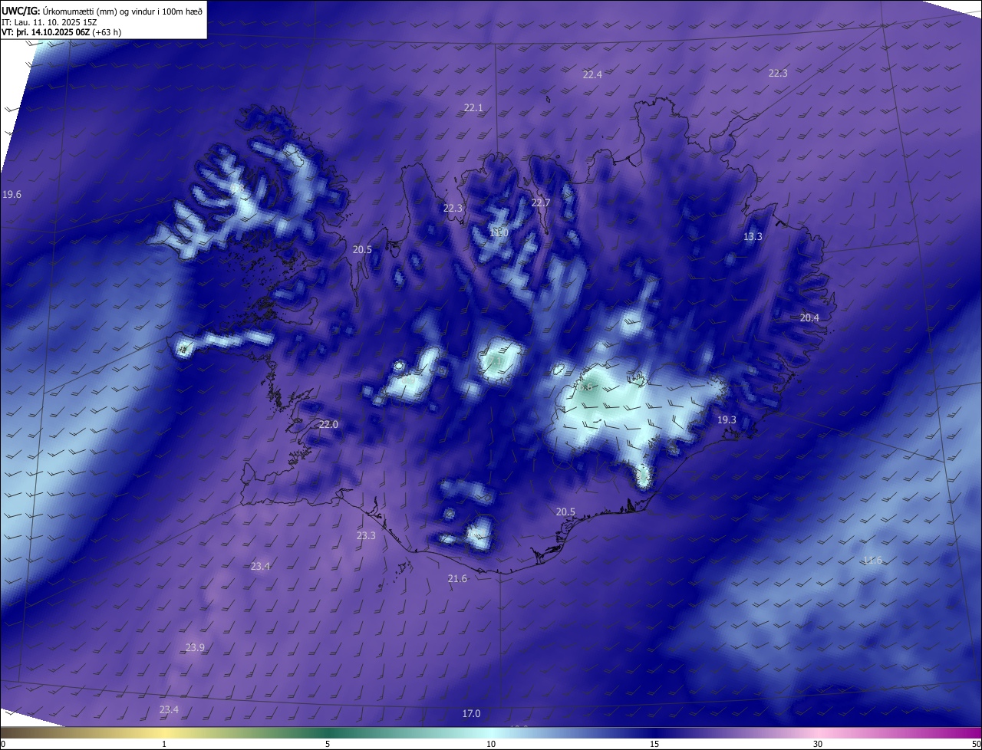
Task: Click the map value 19.6
Action: pos(12,195)
